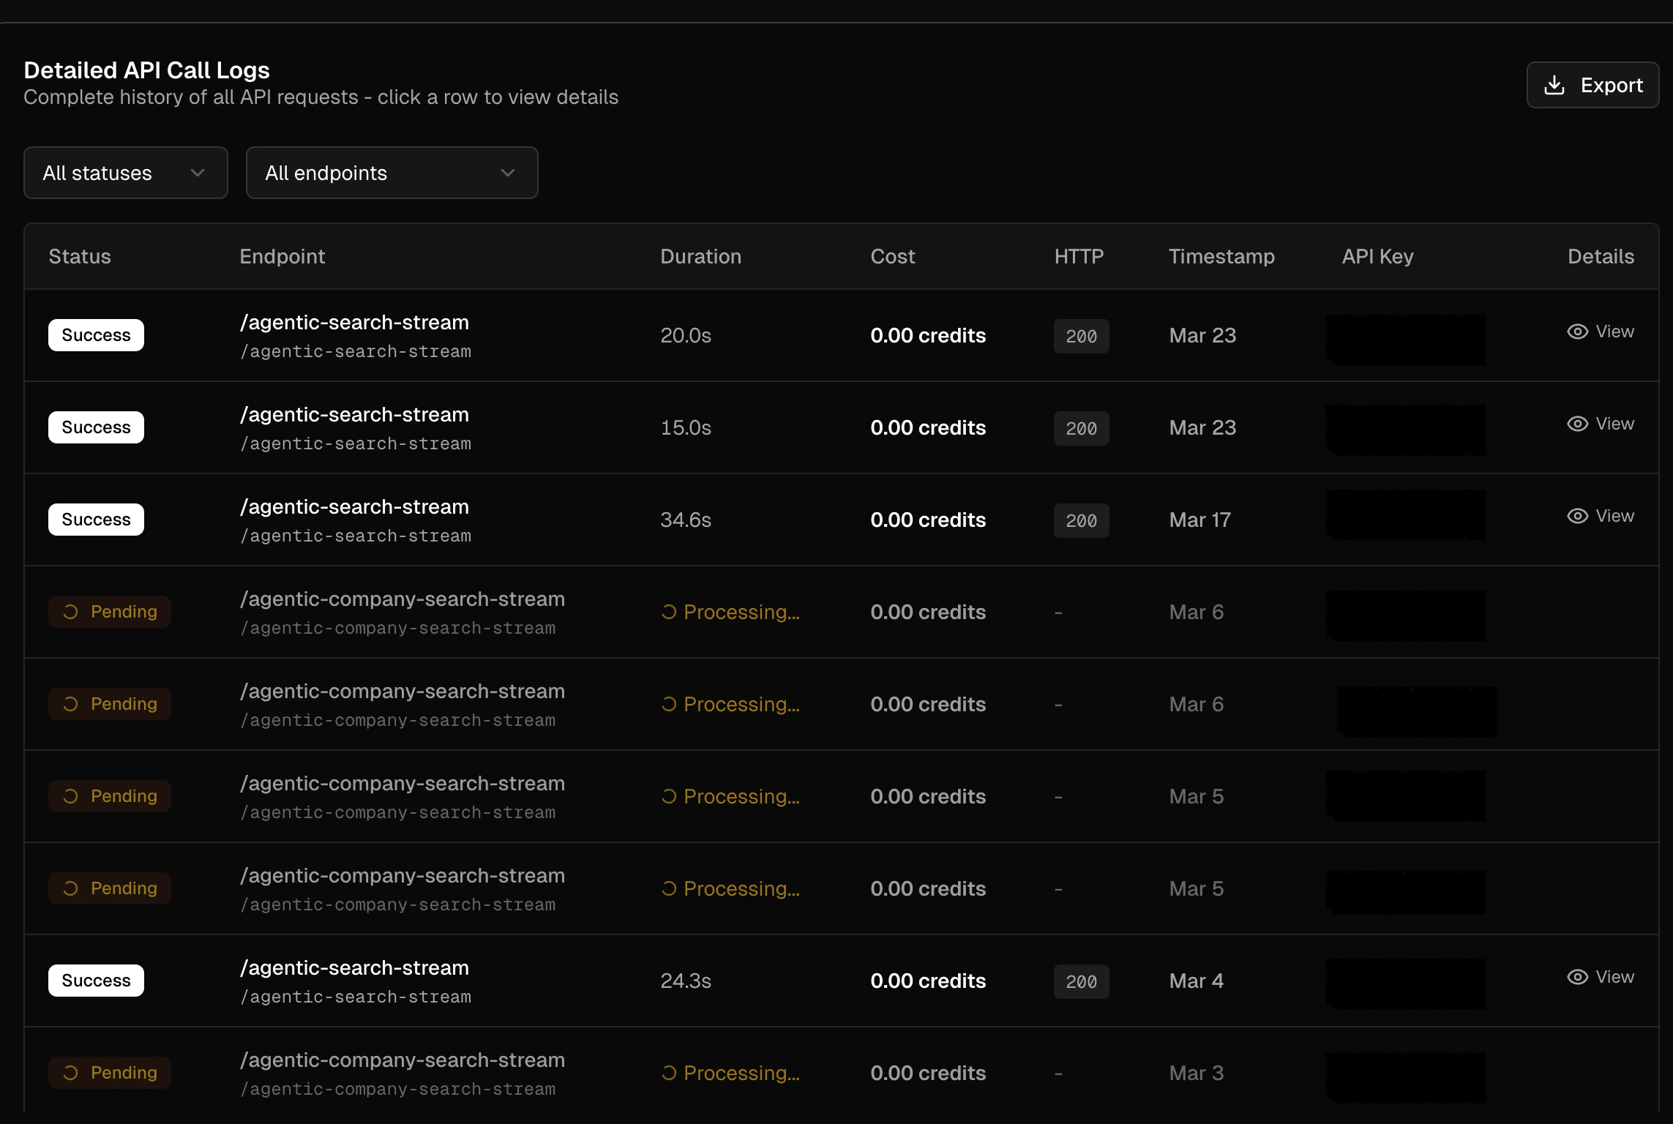Click View on the Mar 4 success row
The height and width of the screenshot is (1124, 1673).
click(1614, 976)
